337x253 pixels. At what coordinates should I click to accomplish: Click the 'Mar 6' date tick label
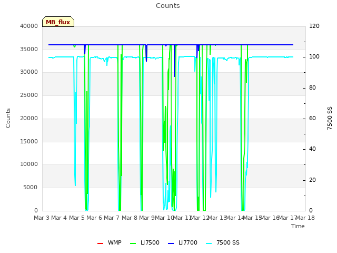point(94,218)
